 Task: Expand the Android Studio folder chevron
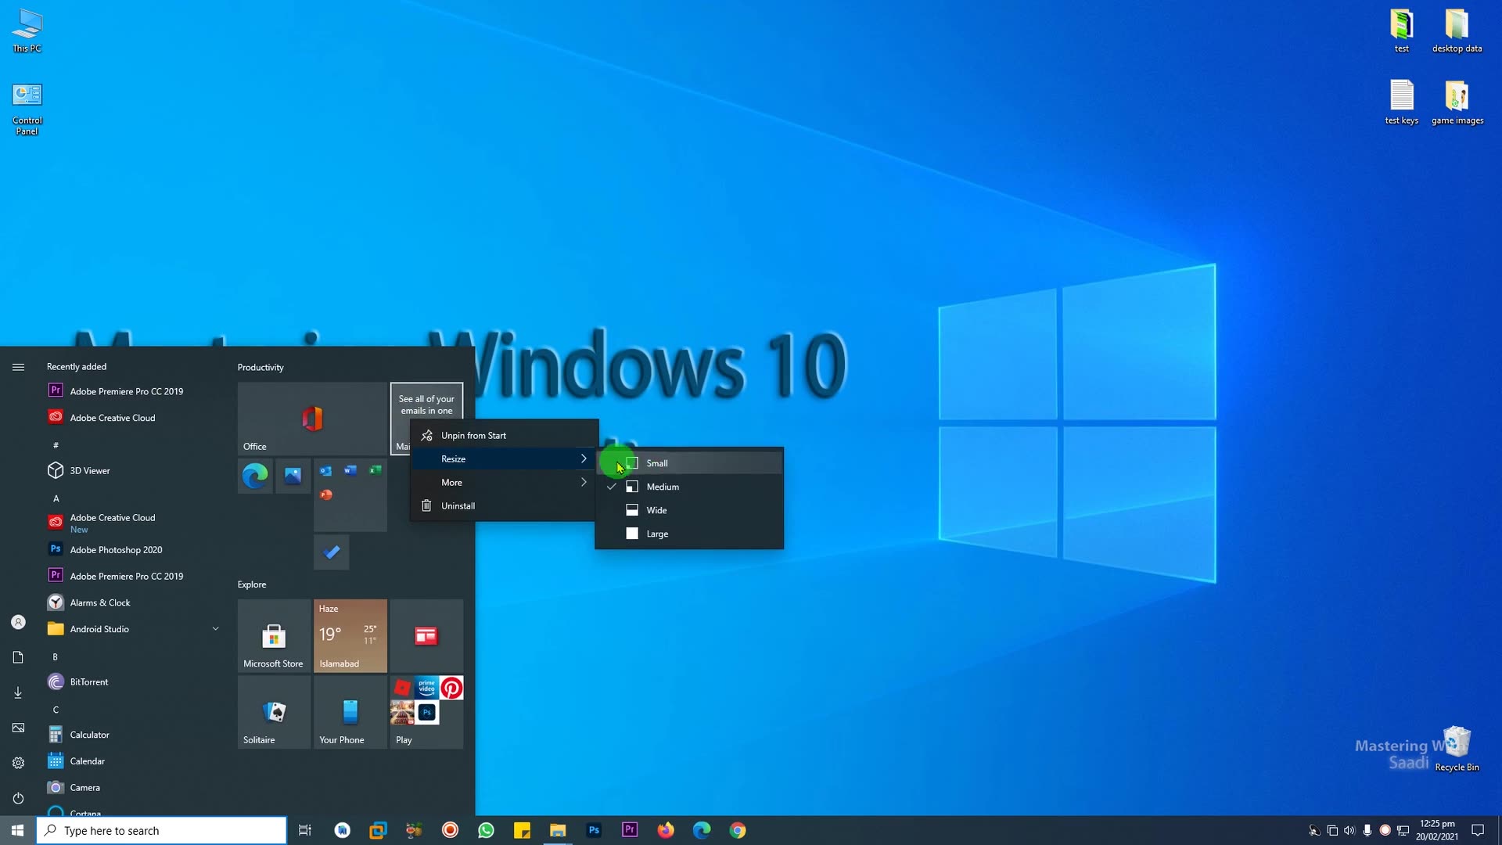coord(216,628)
